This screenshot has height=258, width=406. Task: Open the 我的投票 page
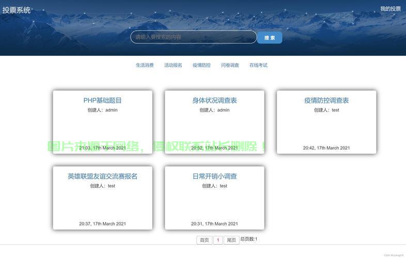coord(391,9)
